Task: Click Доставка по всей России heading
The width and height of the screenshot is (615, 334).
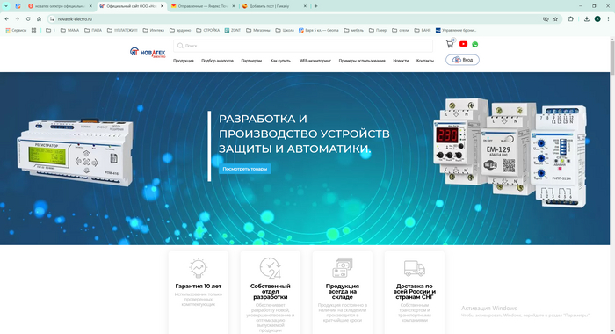Action: click(x=415, y=292)
